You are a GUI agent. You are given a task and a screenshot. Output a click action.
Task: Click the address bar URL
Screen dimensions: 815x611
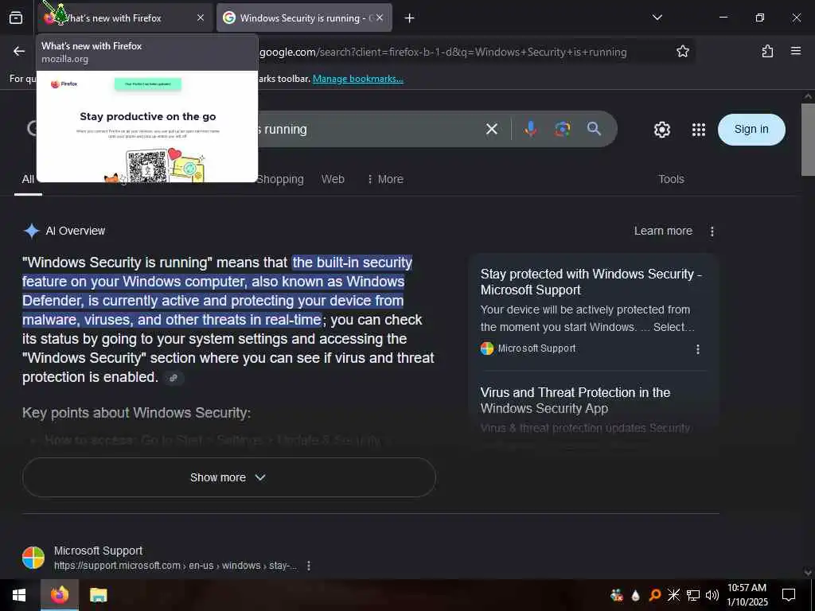point(443,52)
